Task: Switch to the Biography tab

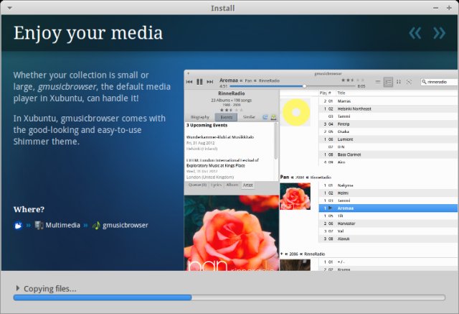Action: coord(200,116)
